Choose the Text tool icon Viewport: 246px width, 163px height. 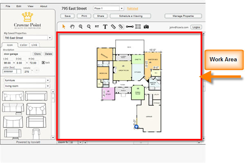(105, 27)
